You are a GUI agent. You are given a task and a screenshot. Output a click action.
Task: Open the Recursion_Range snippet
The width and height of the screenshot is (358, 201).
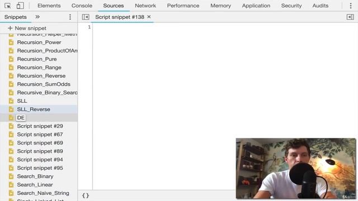pyautogui.click(x=39, y=68)
